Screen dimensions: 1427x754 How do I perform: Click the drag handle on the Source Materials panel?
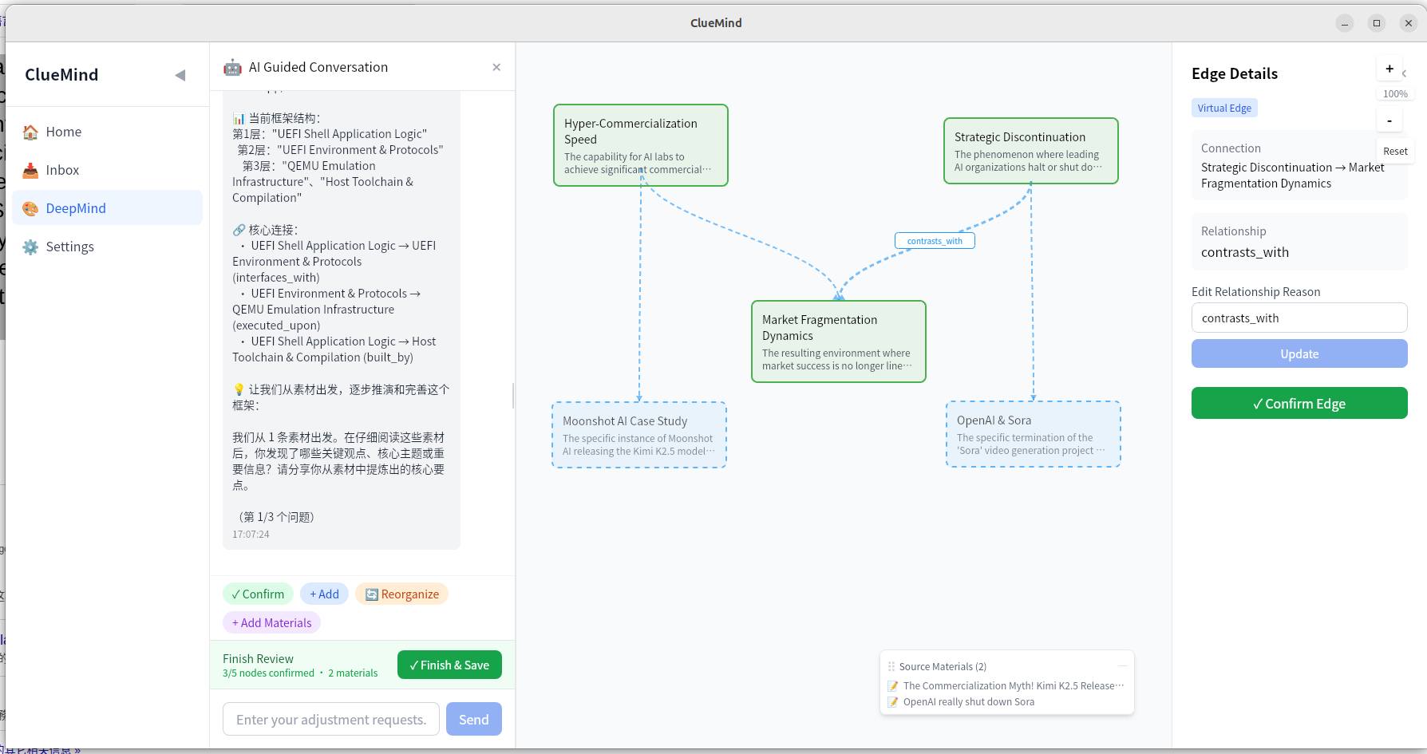pyautogui.click(x=890, y=666)
